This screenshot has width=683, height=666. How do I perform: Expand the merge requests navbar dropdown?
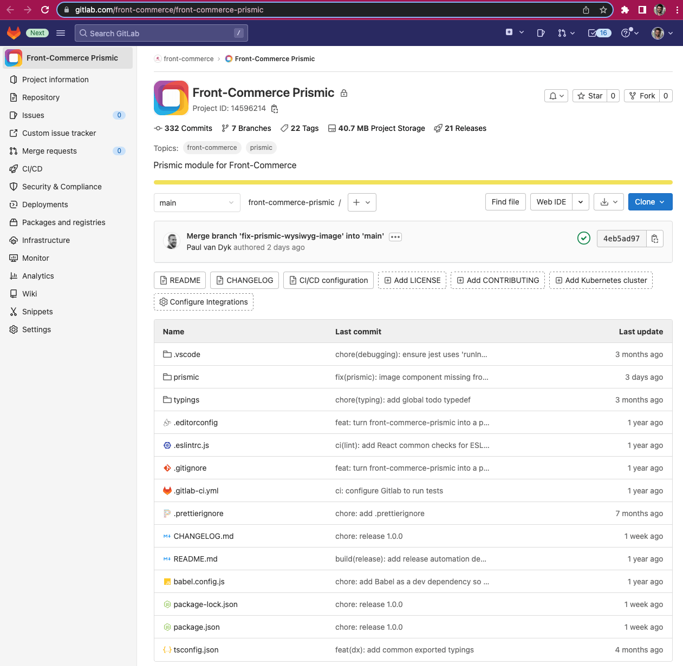pyautogui.click(x=567, y=33)
